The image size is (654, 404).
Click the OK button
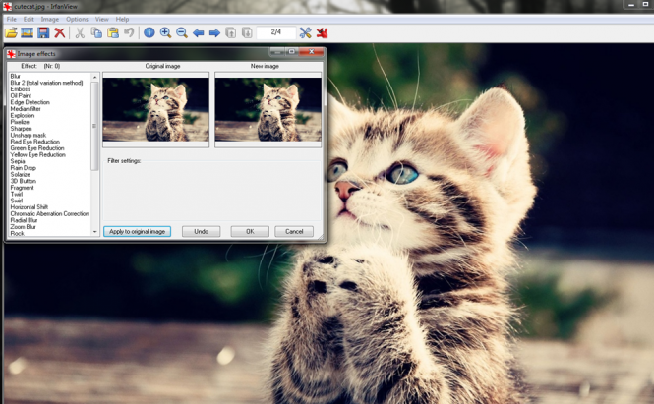(x=250, y=231)
